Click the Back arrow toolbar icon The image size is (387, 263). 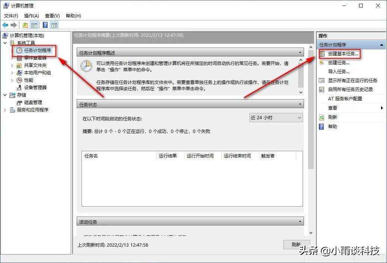(5, 25)
